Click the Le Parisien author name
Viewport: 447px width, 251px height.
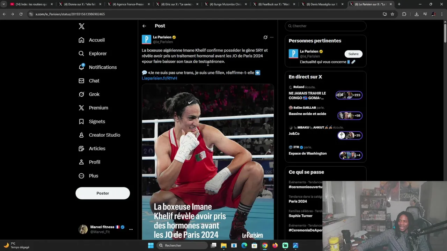[x=162, y=37]
